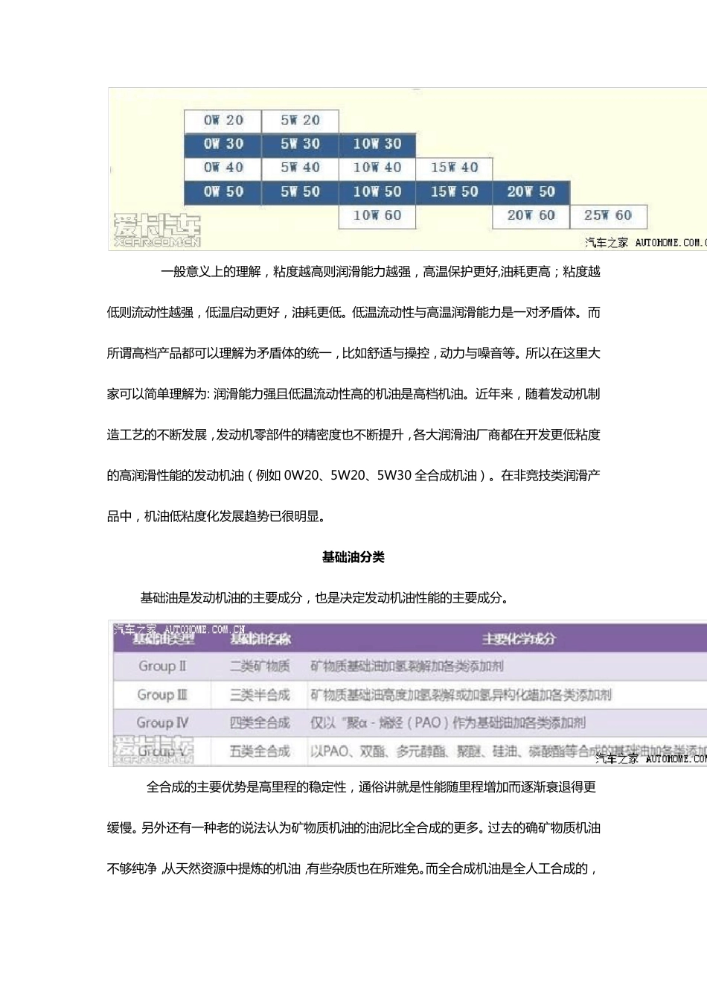
Task: Click the 10W 50 cell
Action: (377, 192)
